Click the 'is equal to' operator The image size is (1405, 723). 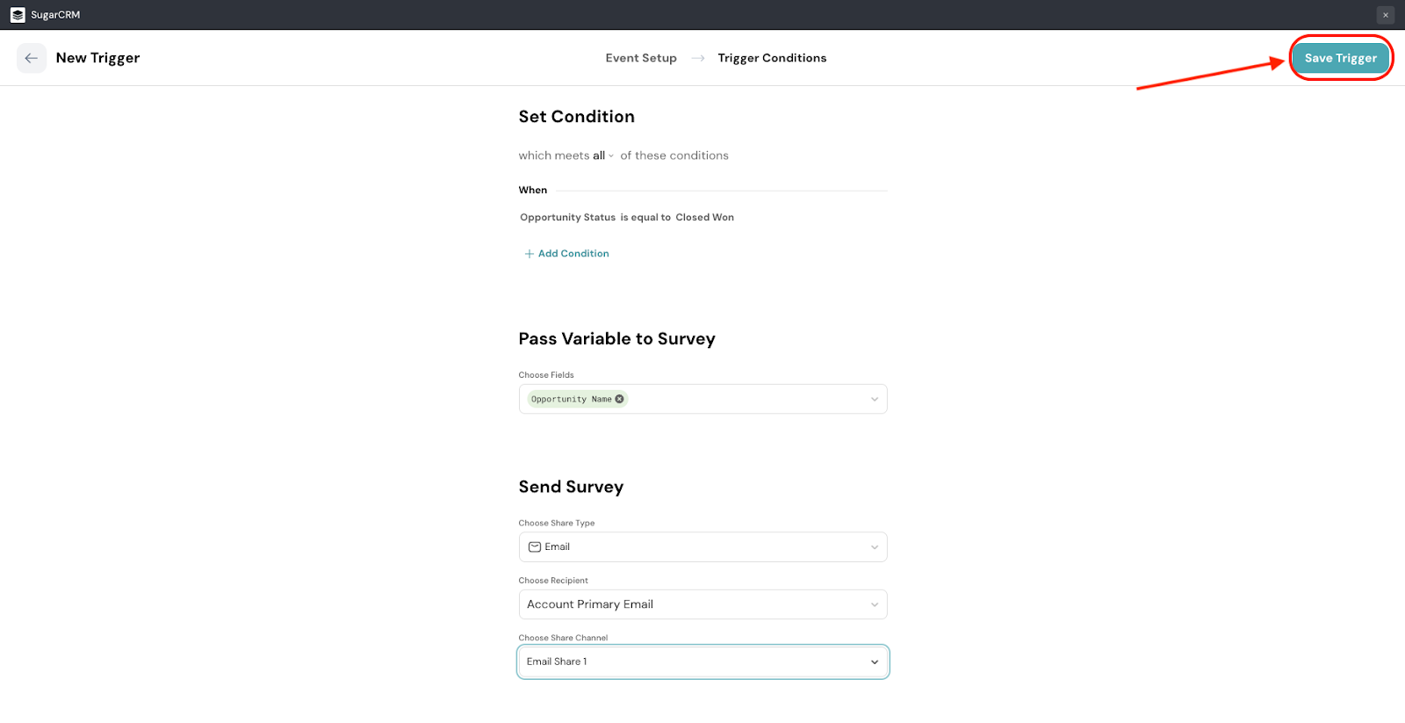coord(645,217)
